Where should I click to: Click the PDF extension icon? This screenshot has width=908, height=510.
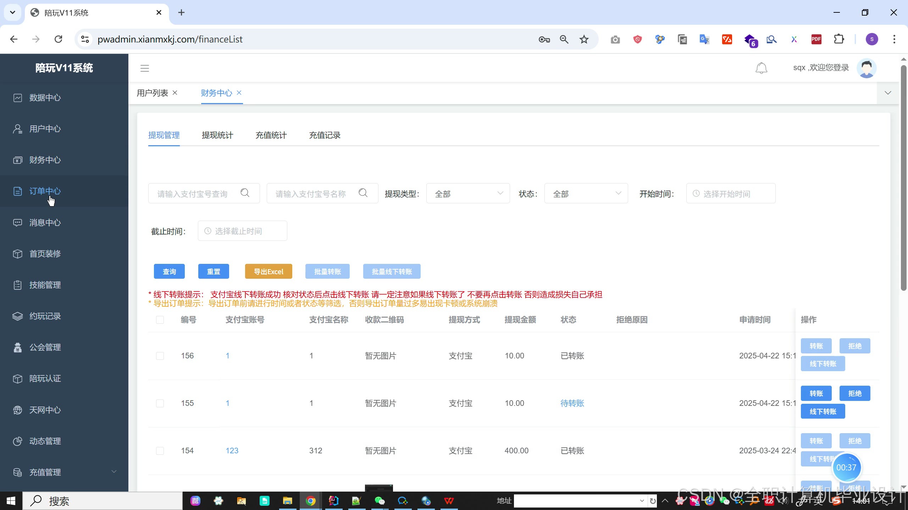pyautogui.click(x=816, y=39)
